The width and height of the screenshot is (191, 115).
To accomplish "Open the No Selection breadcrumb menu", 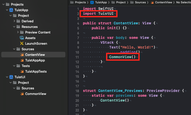I will [184, 2].
